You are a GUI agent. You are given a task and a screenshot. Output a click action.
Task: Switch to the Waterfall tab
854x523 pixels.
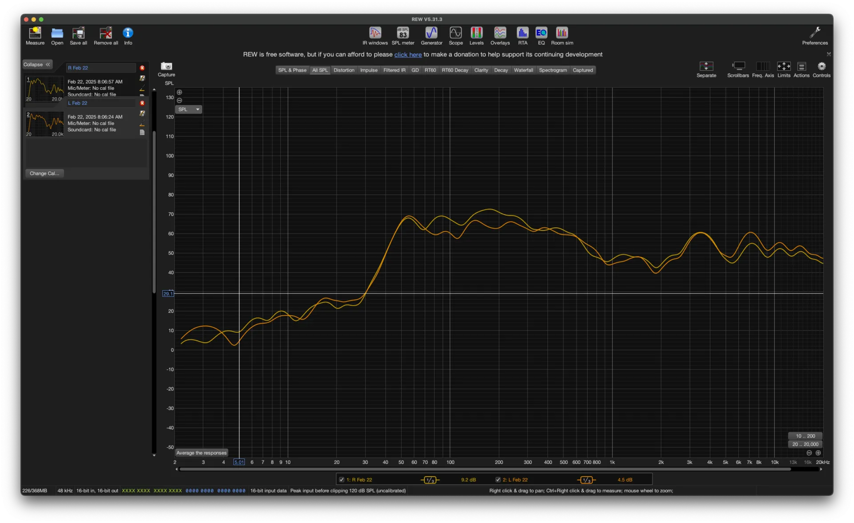tap(523, 70)
